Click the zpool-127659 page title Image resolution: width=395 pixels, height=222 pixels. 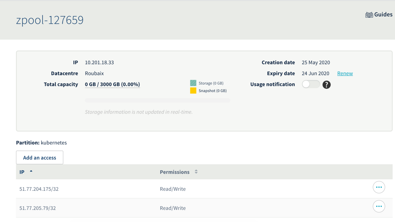pyautogui.click(x=50, y=20)
